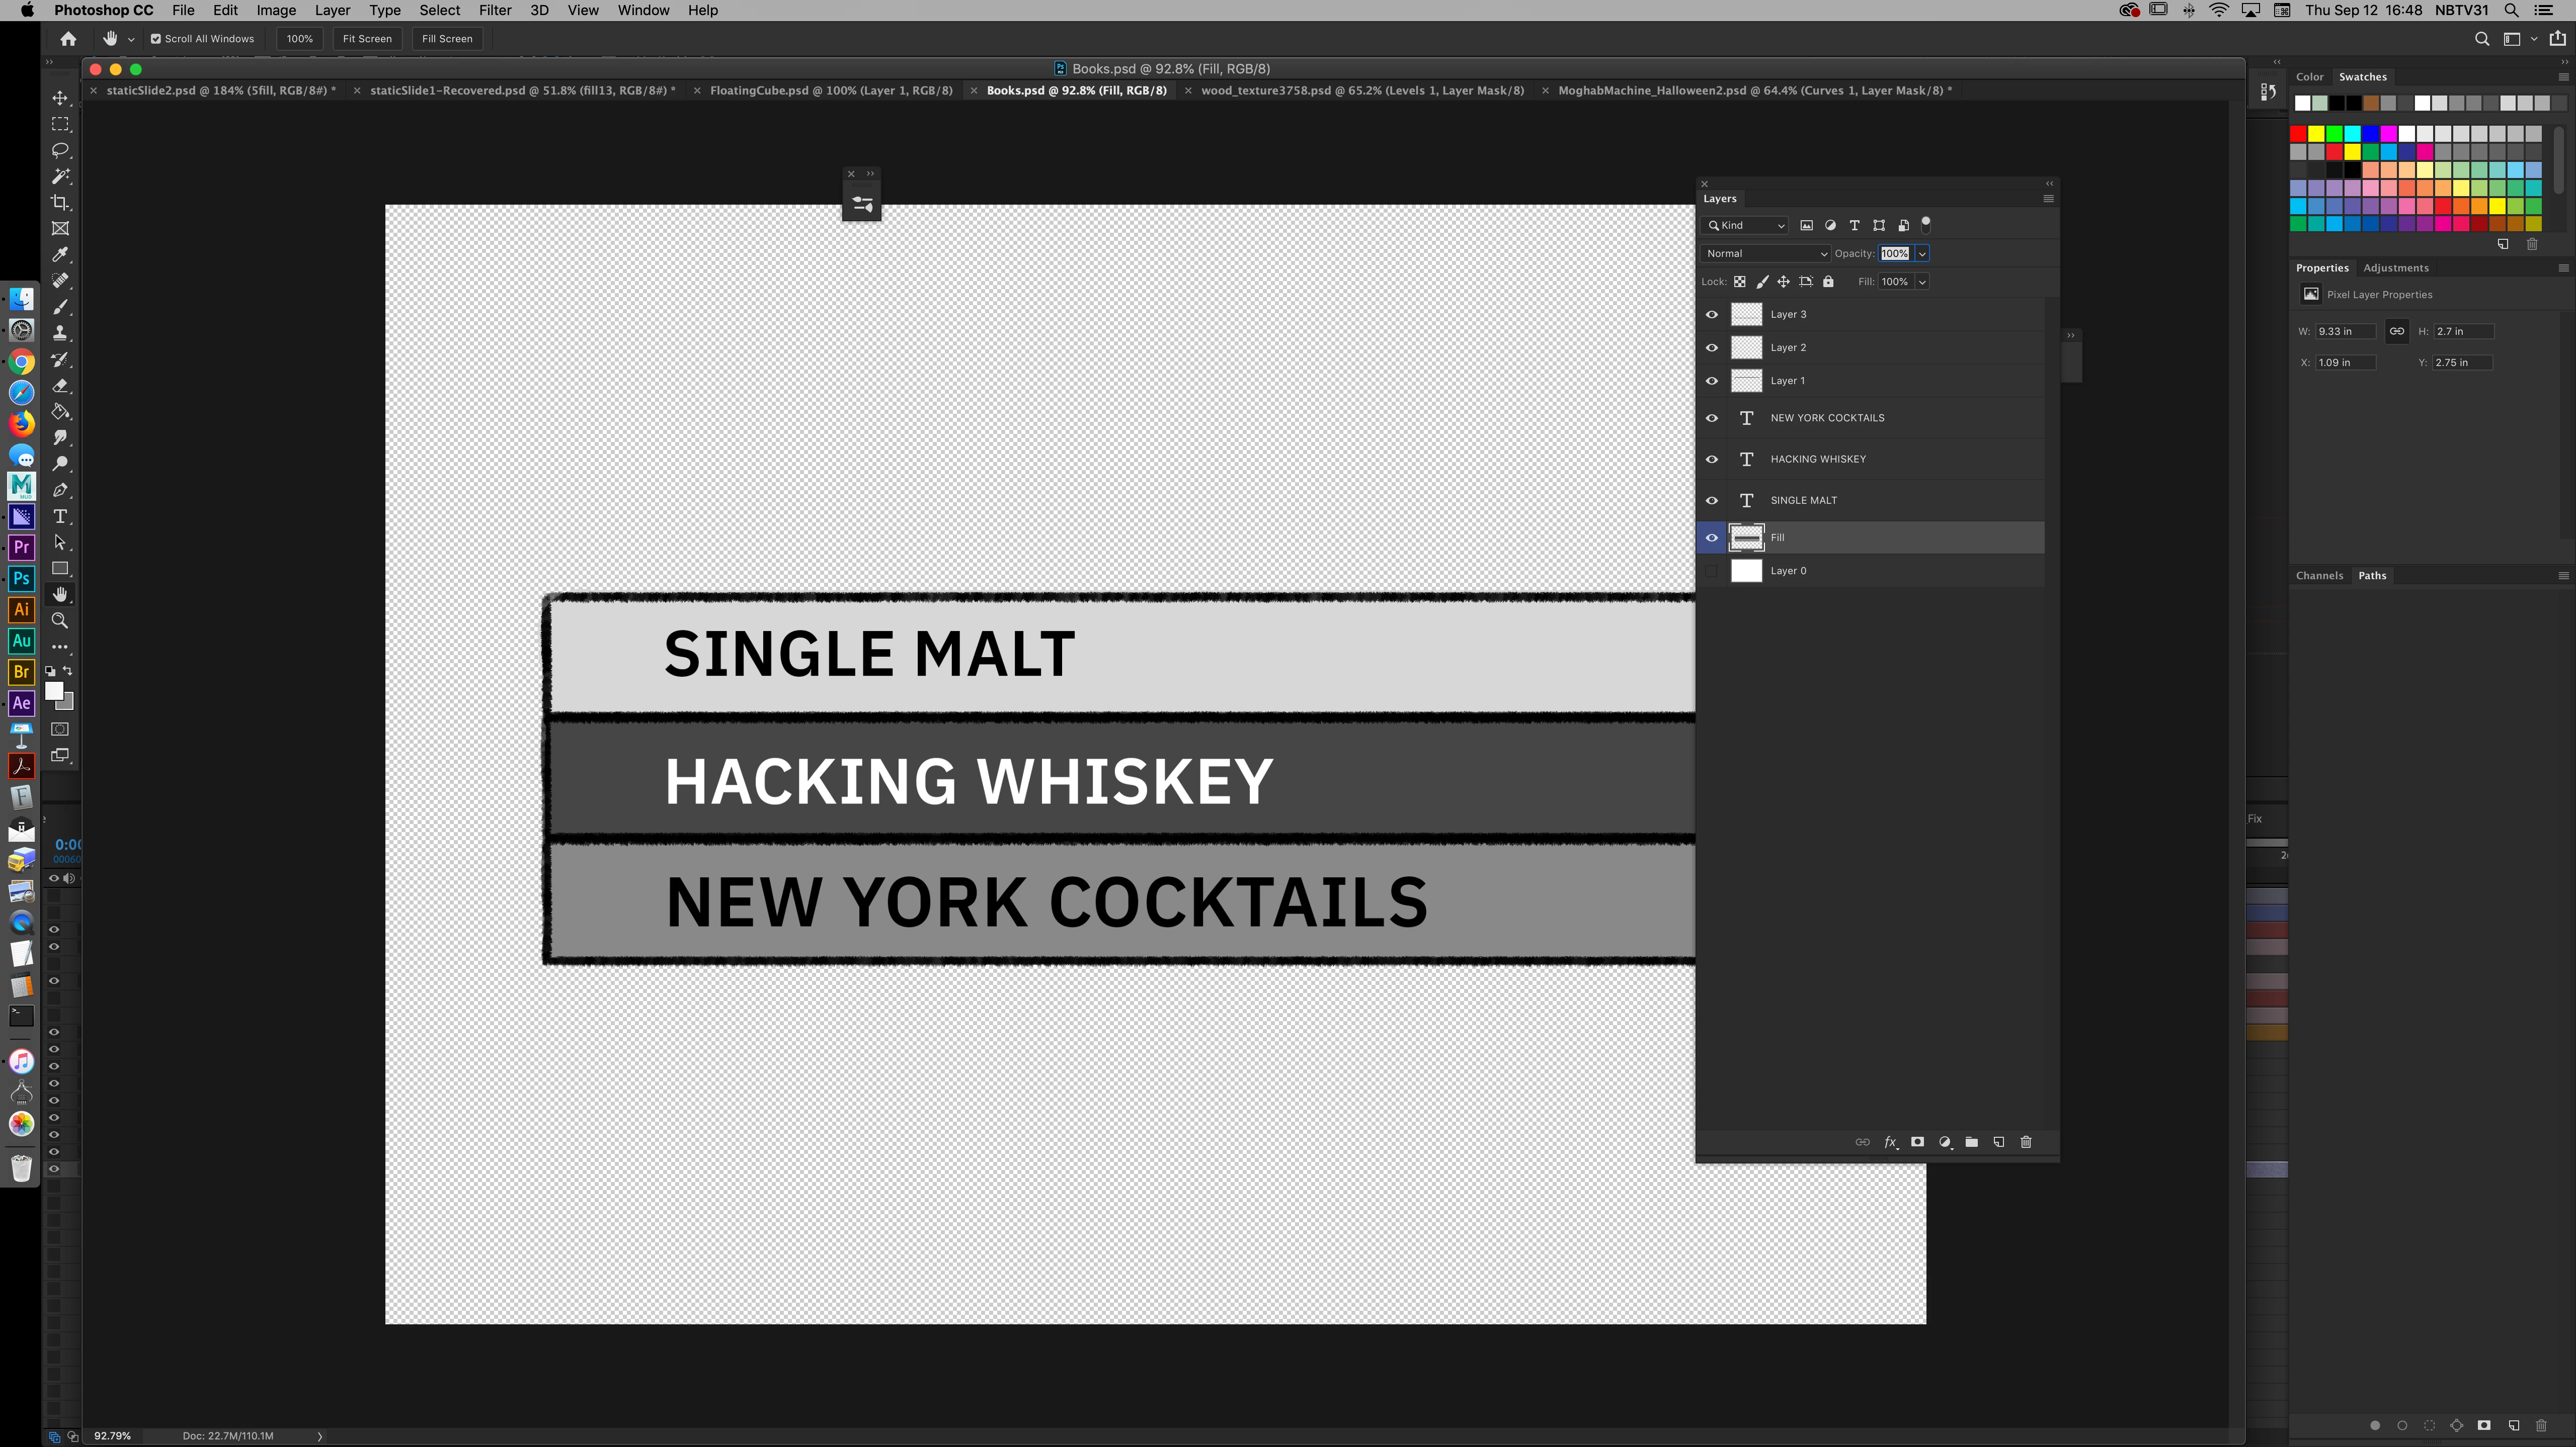Image resolution: width=2576 pixels, height=1447 pixels.
Task: Expand the Opacity slider dropdown arrow
Action: pyautogui.click(x=1922, y=254)
